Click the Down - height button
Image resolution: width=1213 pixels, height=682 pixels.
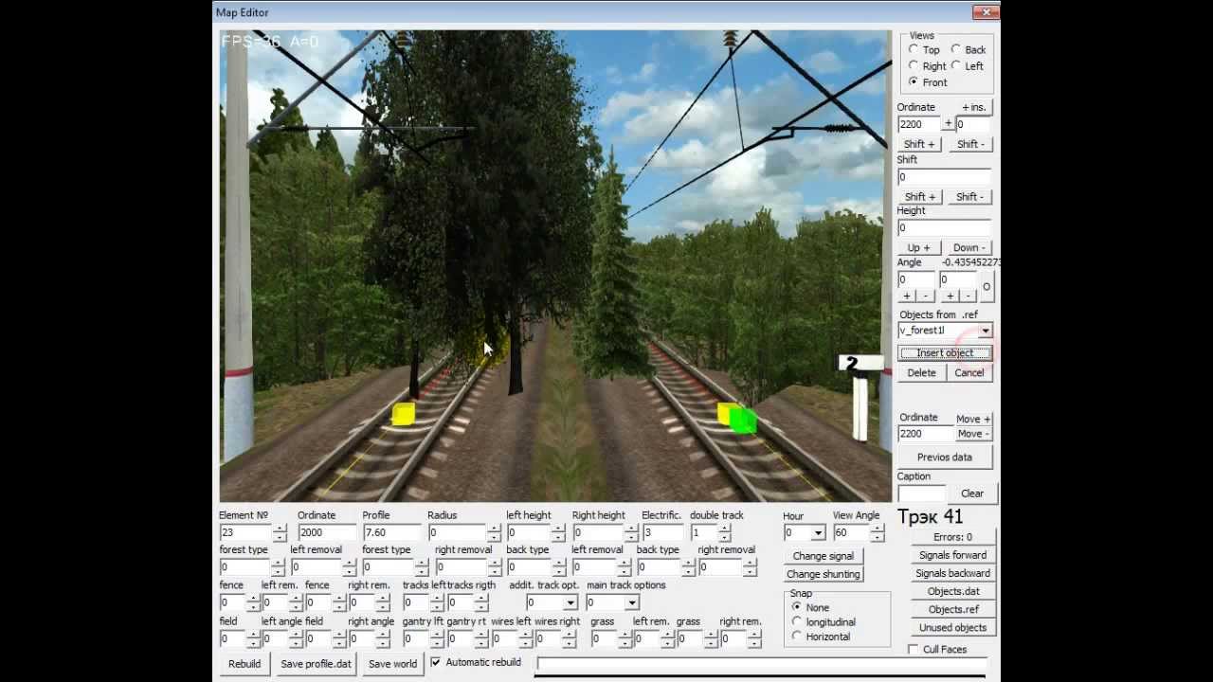[969, 247]
